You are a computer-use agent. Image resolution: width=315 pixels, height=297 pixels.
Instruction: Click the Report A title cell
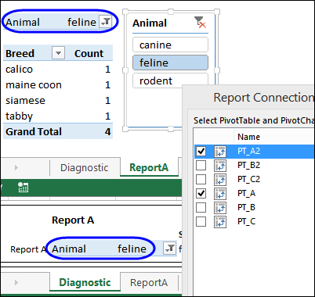(73, 220)
